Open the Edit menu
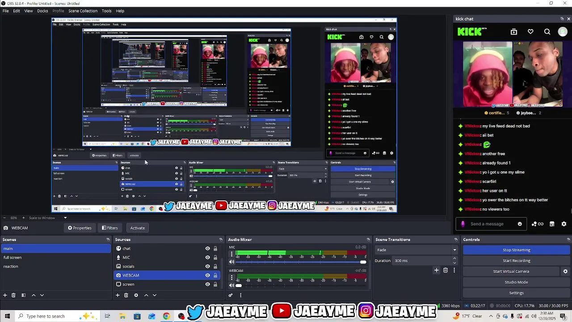 tap(16, 11)
